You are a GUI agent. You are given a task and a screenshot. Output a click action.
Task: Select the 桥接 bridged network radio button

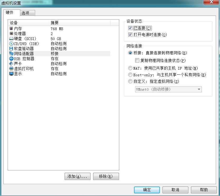click(x=130, y=53)
